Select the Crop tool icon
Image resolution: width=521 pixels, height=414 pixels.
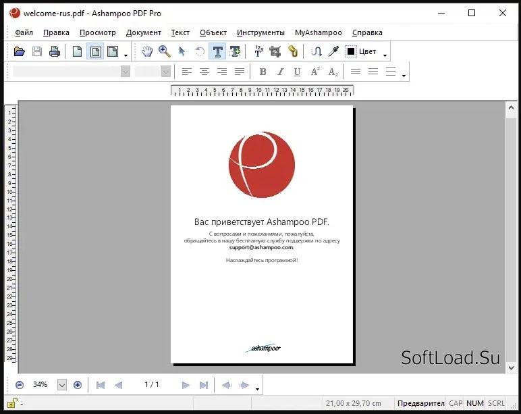click(x=275, y=51)
